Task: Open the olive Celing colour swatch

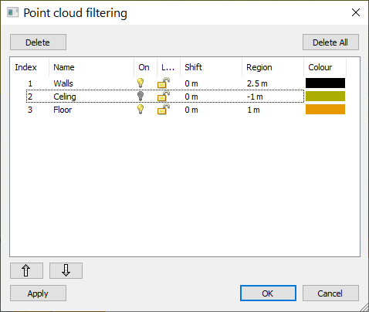Action: (x=325, y=96)
